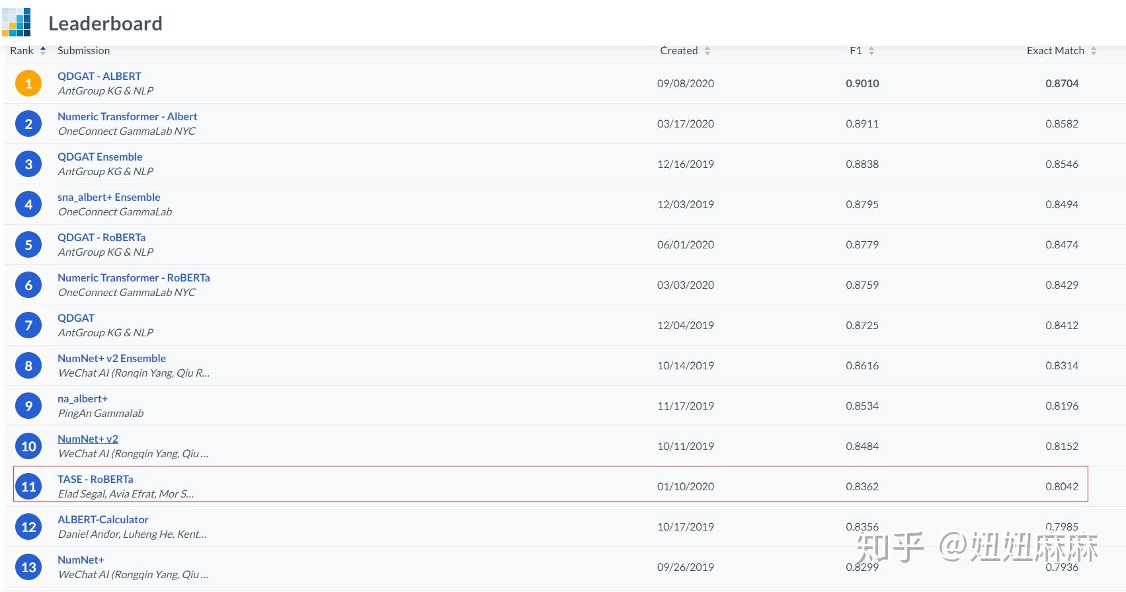The width and height of the screenshot is (1126, 592).
Task: Click the rank 3 badge
Action: point(28,164)
